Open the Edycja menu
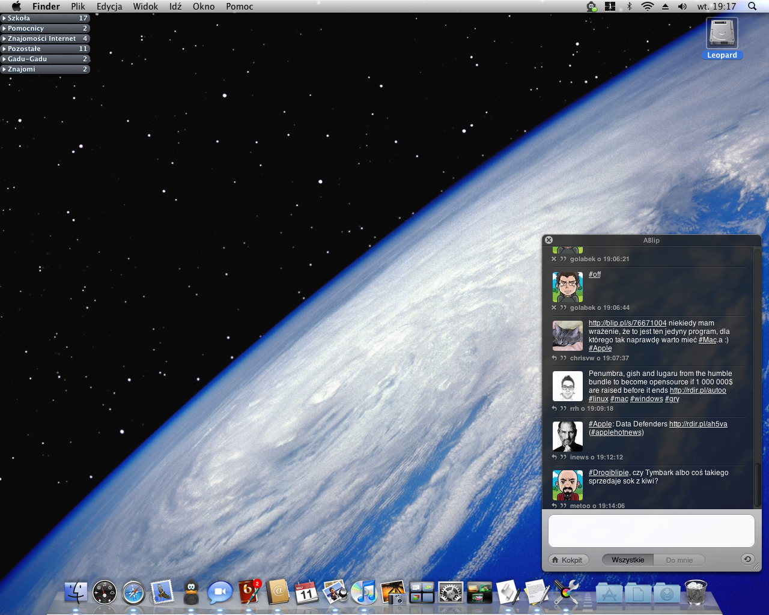This screenshot has width=769, height=615. (x=109, y=7)
